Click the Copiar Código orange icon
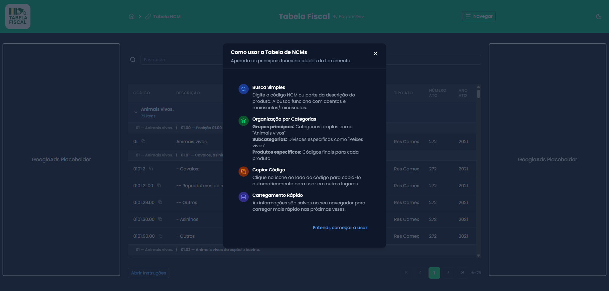 pyautogui.click(x=243, y=172)
